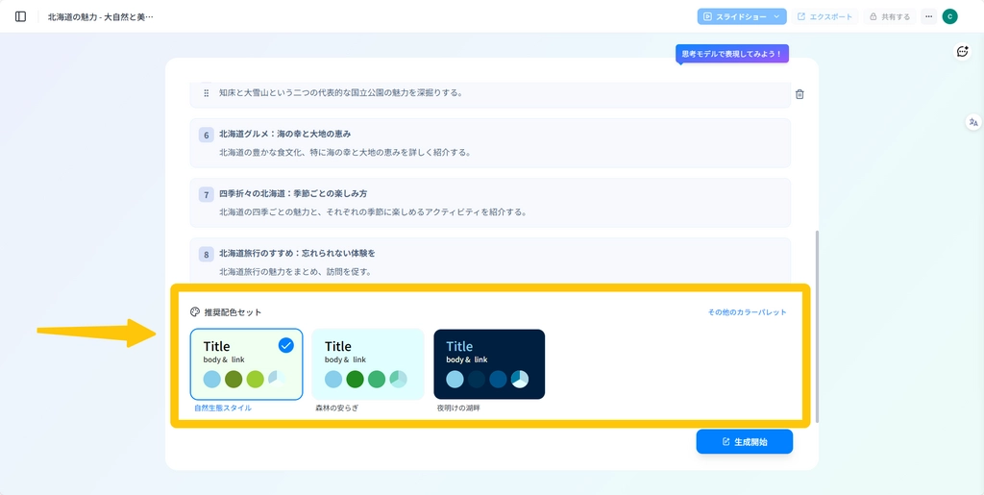
Task: Click the 思考モデルで表現してみよう tooltip banner
Action: coord(732,54)
